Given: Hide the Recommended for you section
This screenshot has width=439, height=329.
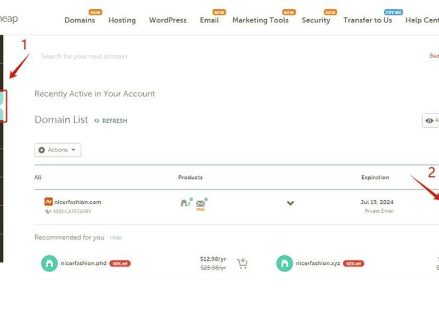Looking at the screenshot, I should (x=116, y=237).
